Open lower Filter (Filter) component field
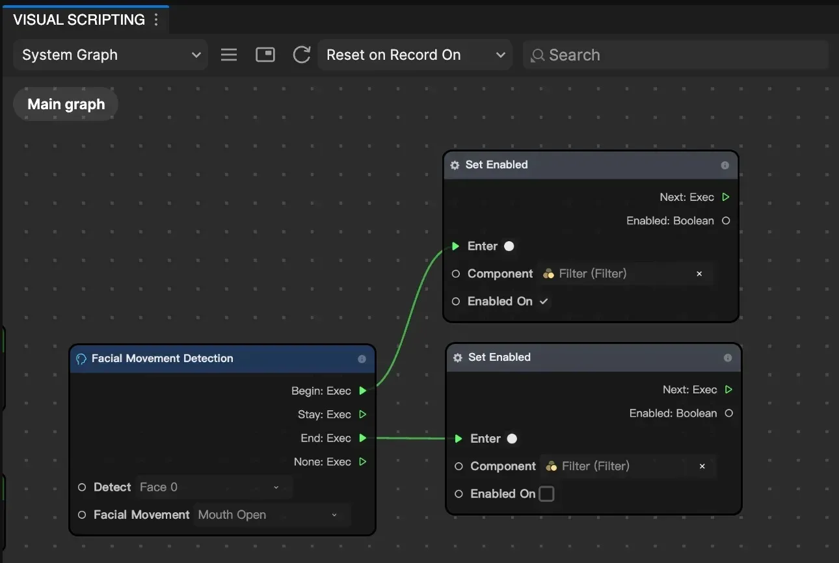This screenshot has width=839, height=563. [x=628, y=466]
